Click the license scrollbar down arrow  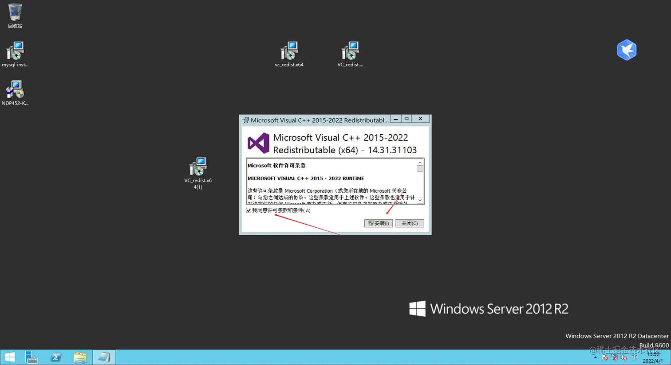[x=420, y=200]
